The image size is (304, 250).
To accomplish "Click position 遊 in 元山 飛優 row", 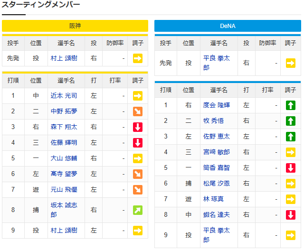I will (36, 189).
